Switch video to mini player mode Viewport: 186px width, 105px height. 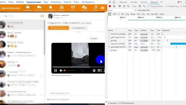pyautogui.click(x=99, y=71)
